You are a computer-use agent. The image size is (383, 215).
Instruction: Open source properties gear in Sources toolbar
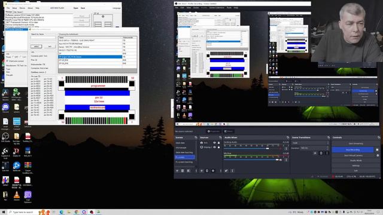213,171
